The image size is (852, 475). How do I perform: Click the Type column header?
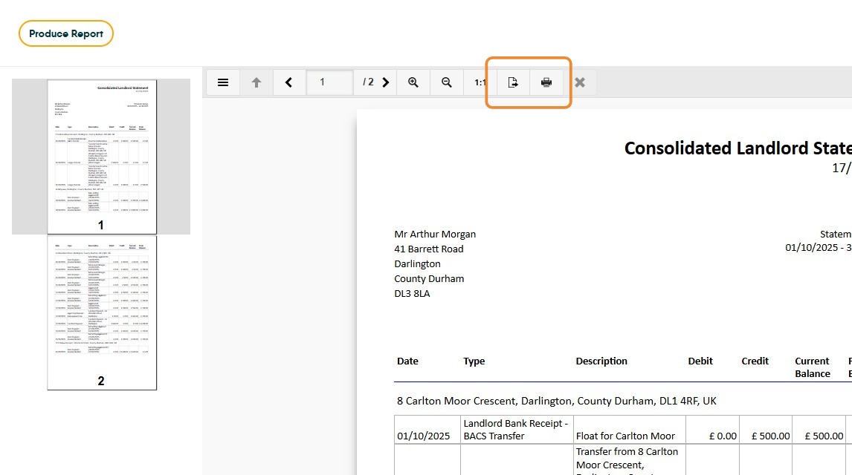(x=474, y=361)
